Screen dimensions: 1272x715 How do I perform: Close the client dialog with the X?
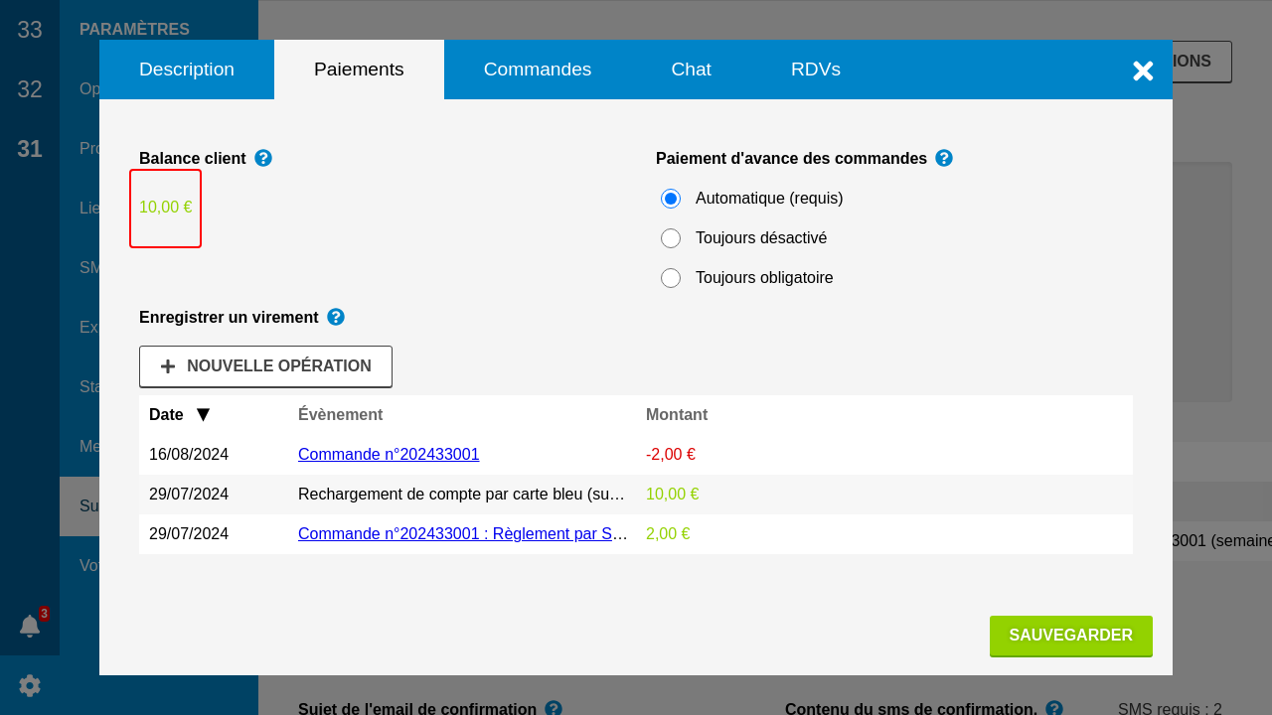[1143, 71]
